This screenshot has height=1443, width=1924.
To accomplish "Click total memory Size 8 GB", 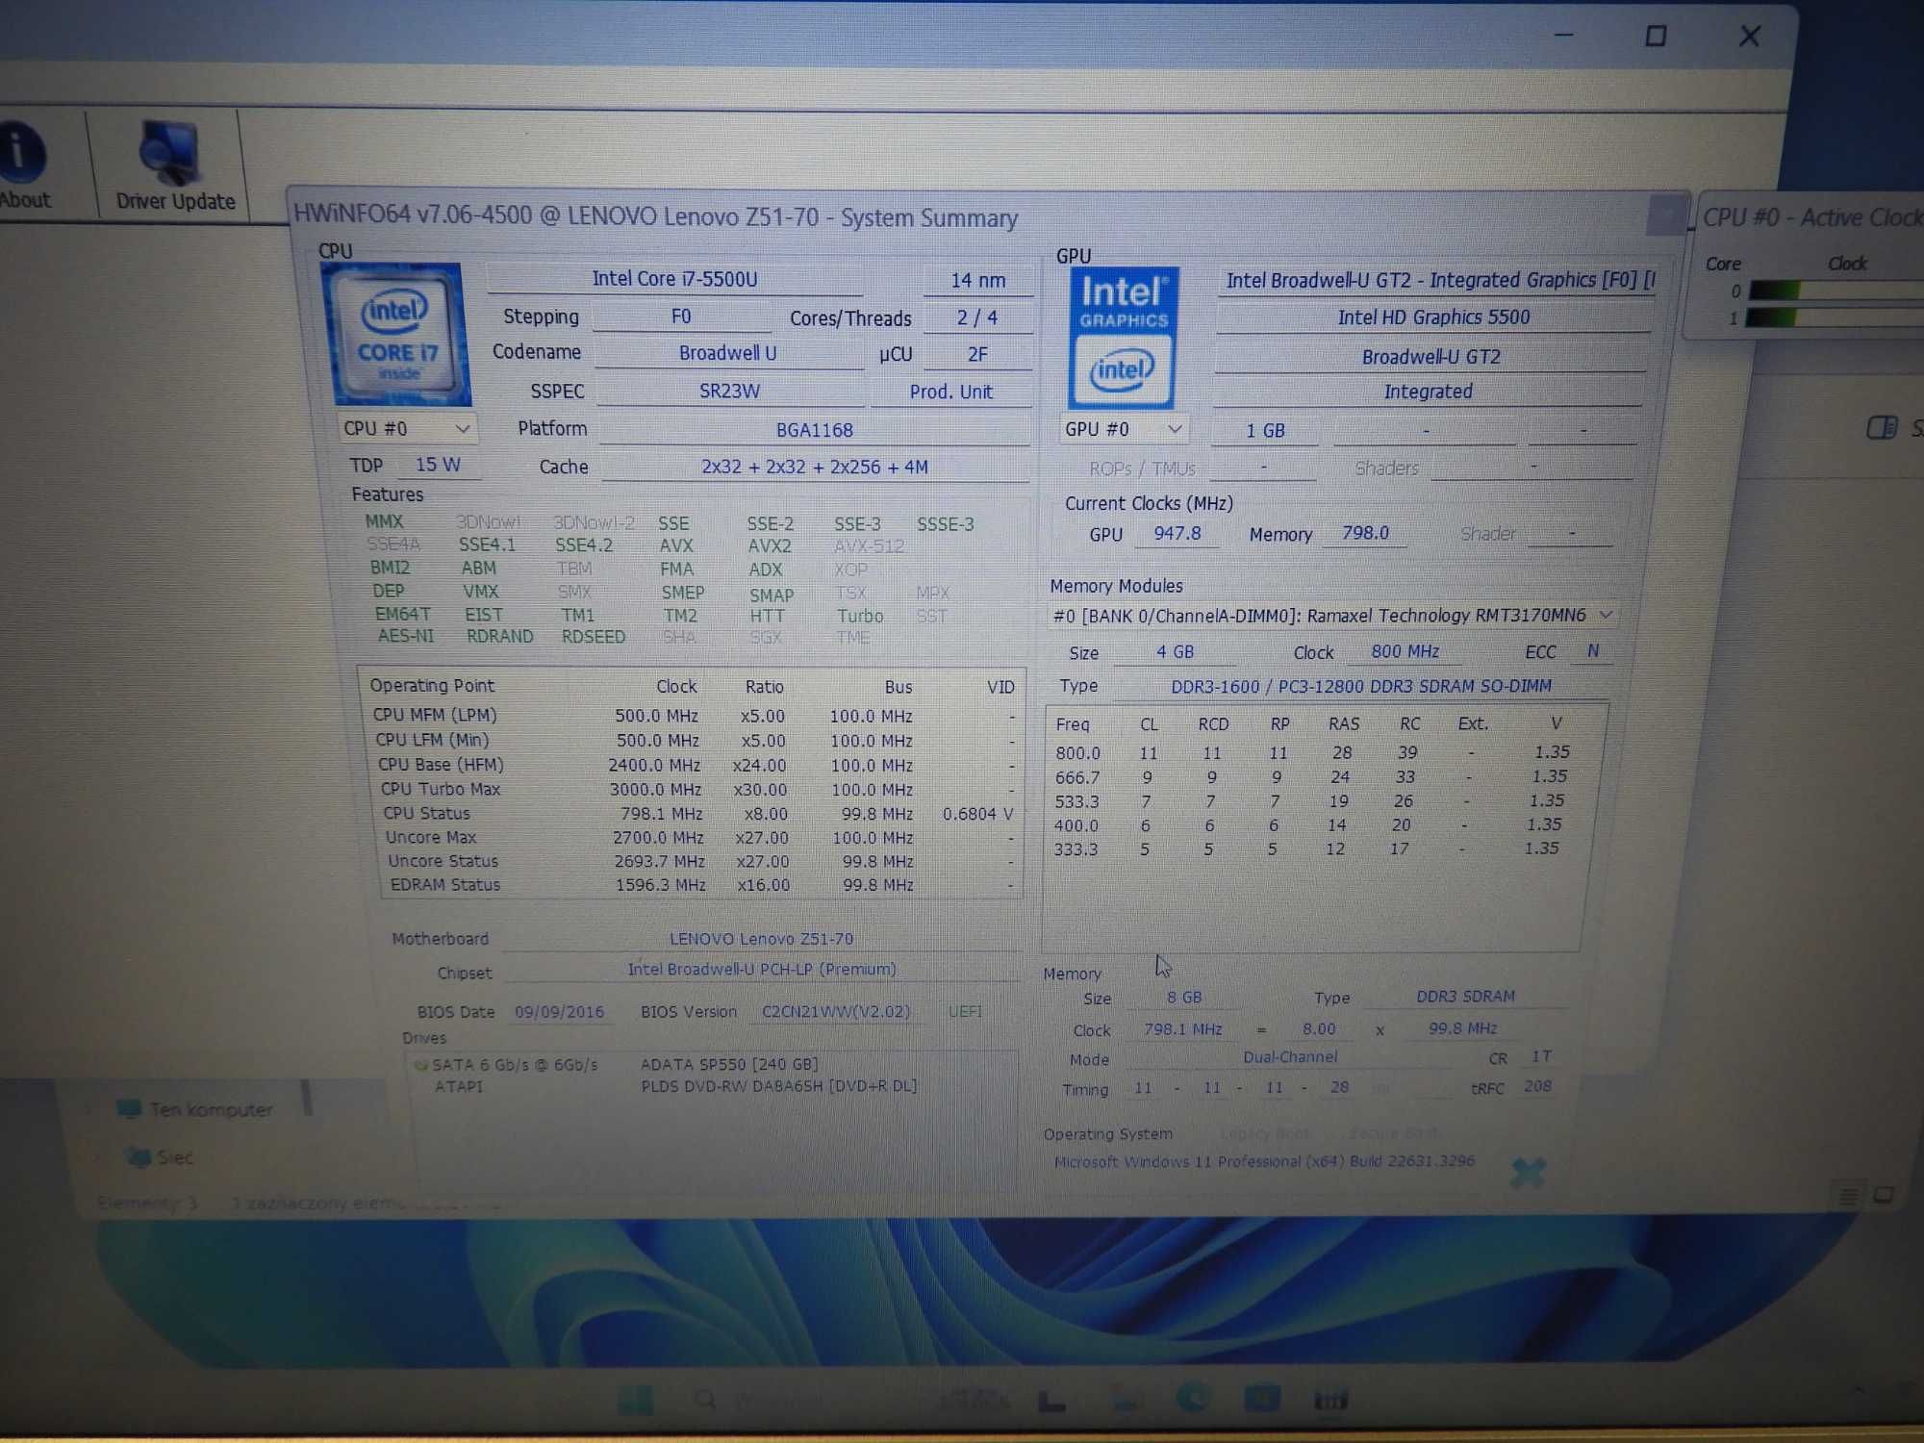I will tap(1184, 998).
